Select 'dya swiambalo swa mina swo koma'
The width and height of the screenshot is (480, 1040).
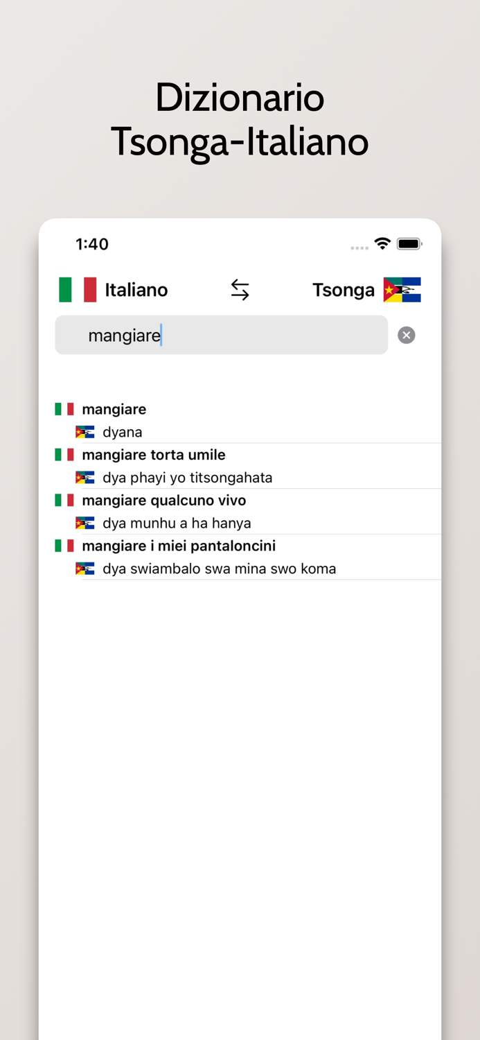(220, 569)
